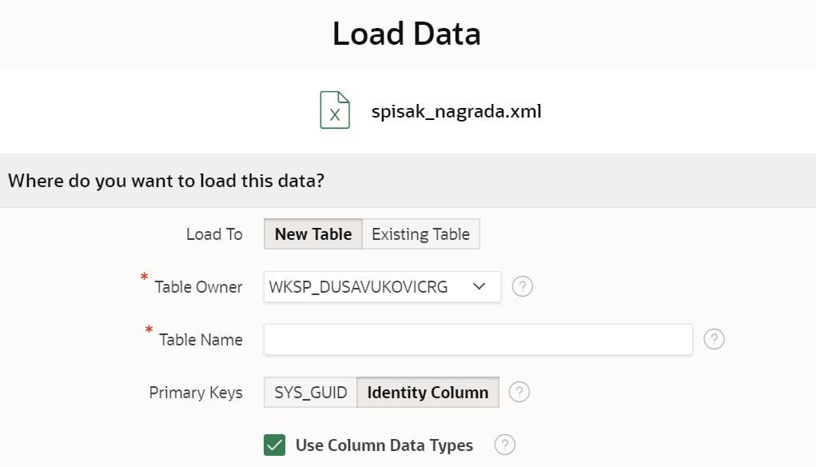Click the spreadsheet file icon for spisak_nagrada.xml
The width and height of the screenshot is (816, 467).
click(335, 110)
